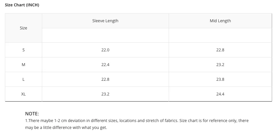The height and width of the screenshot is (135, 279).
Task: Click mid length 23.2 in M row
Action: [220, 65]
